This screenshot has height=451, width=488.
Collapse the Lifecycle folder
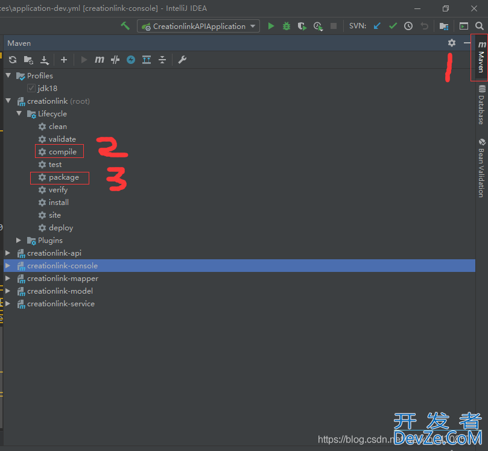point(19,113)
